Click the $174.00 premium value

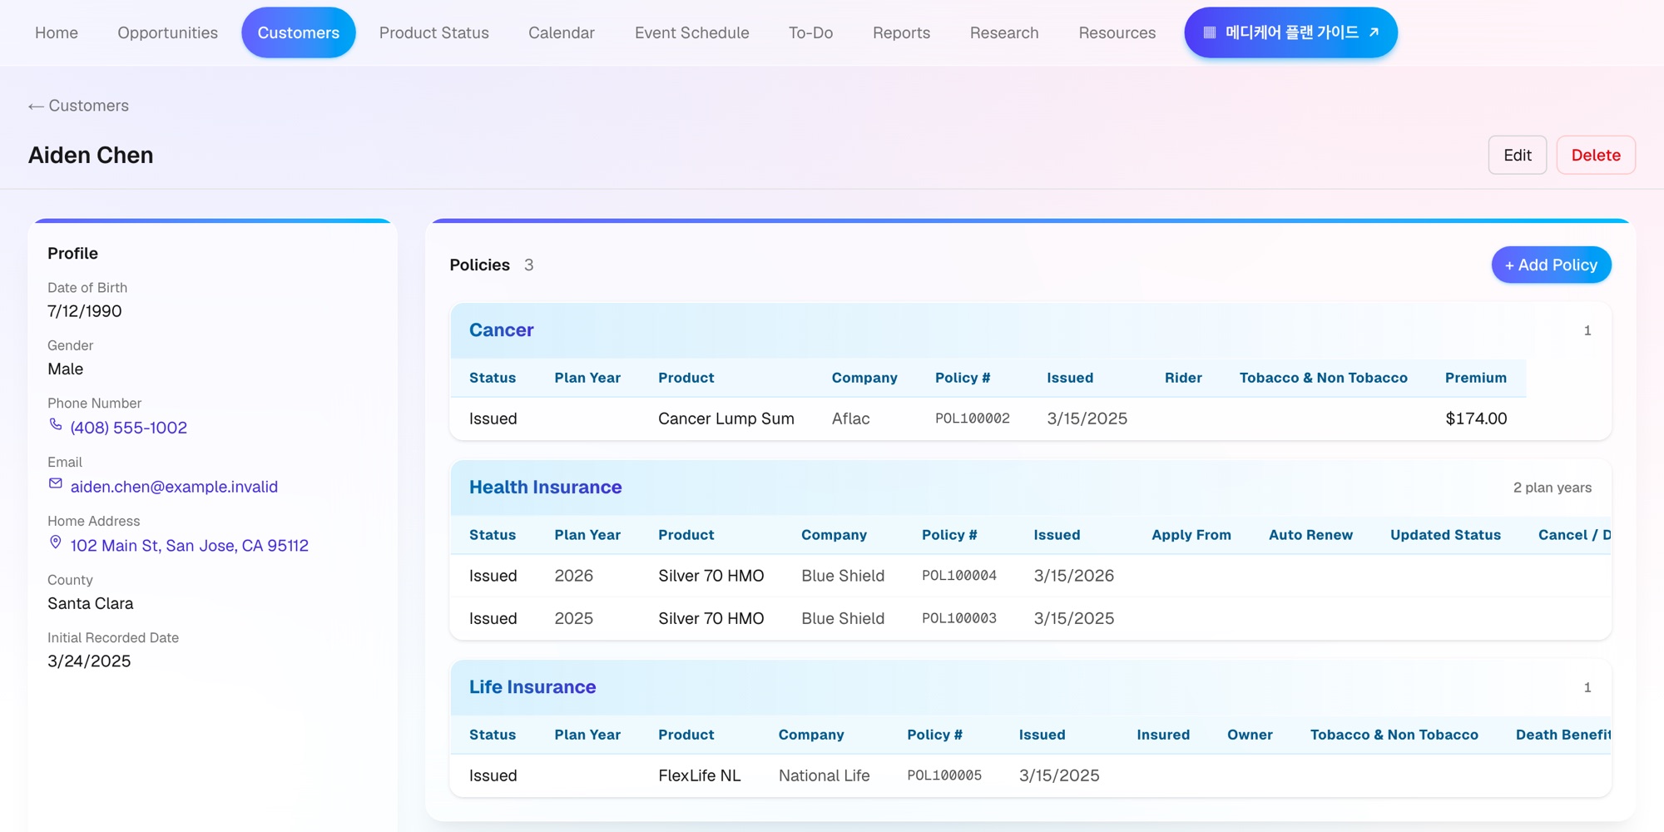(x=1476, y=418)
